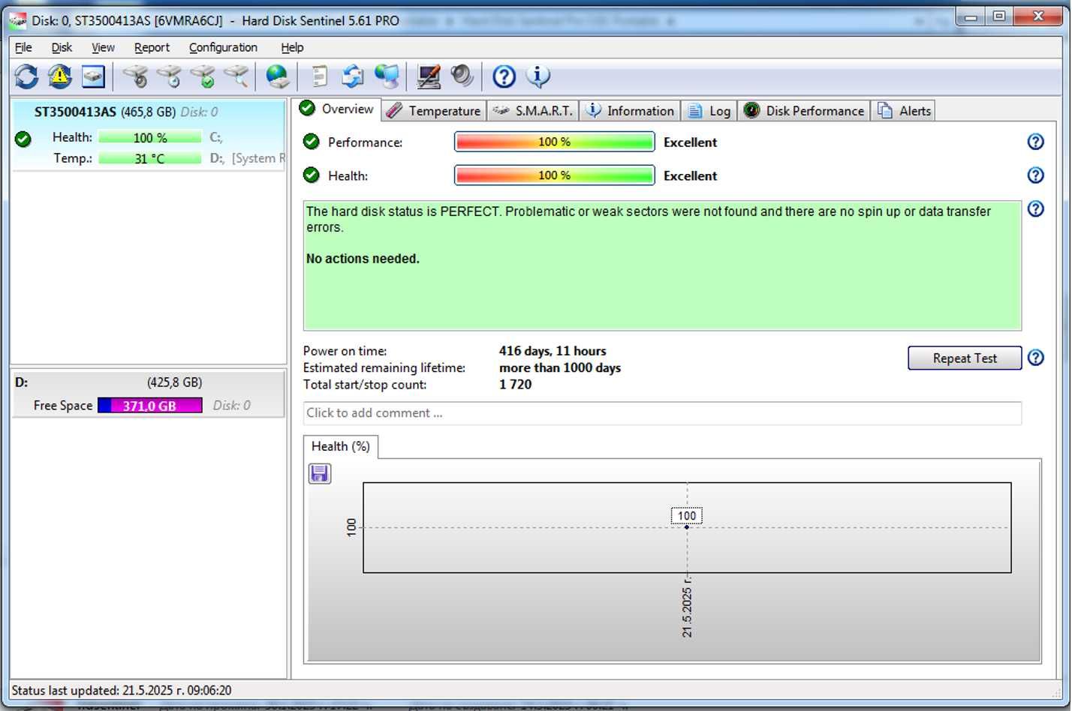Click the disk icon with magnifying glass
1072x711 pixels.
(236, 76)
